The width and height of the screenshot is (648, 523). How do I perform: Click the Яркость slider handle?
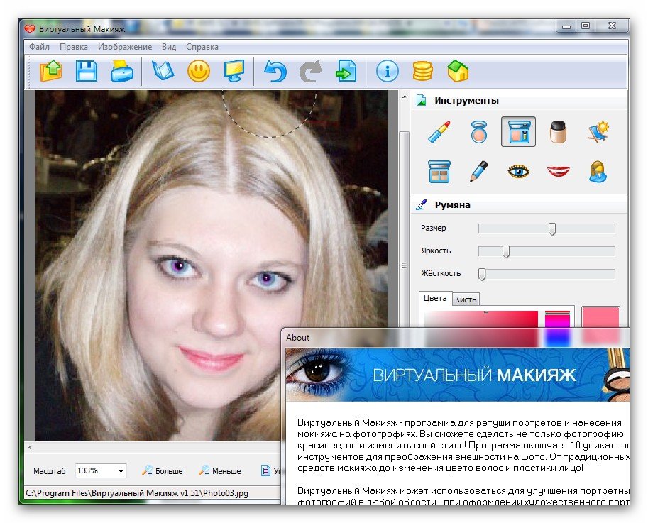(506, 251)
